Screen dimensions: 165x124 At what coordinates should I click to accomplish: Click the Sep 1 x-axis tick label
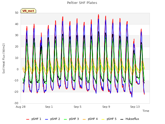point(49,107)
